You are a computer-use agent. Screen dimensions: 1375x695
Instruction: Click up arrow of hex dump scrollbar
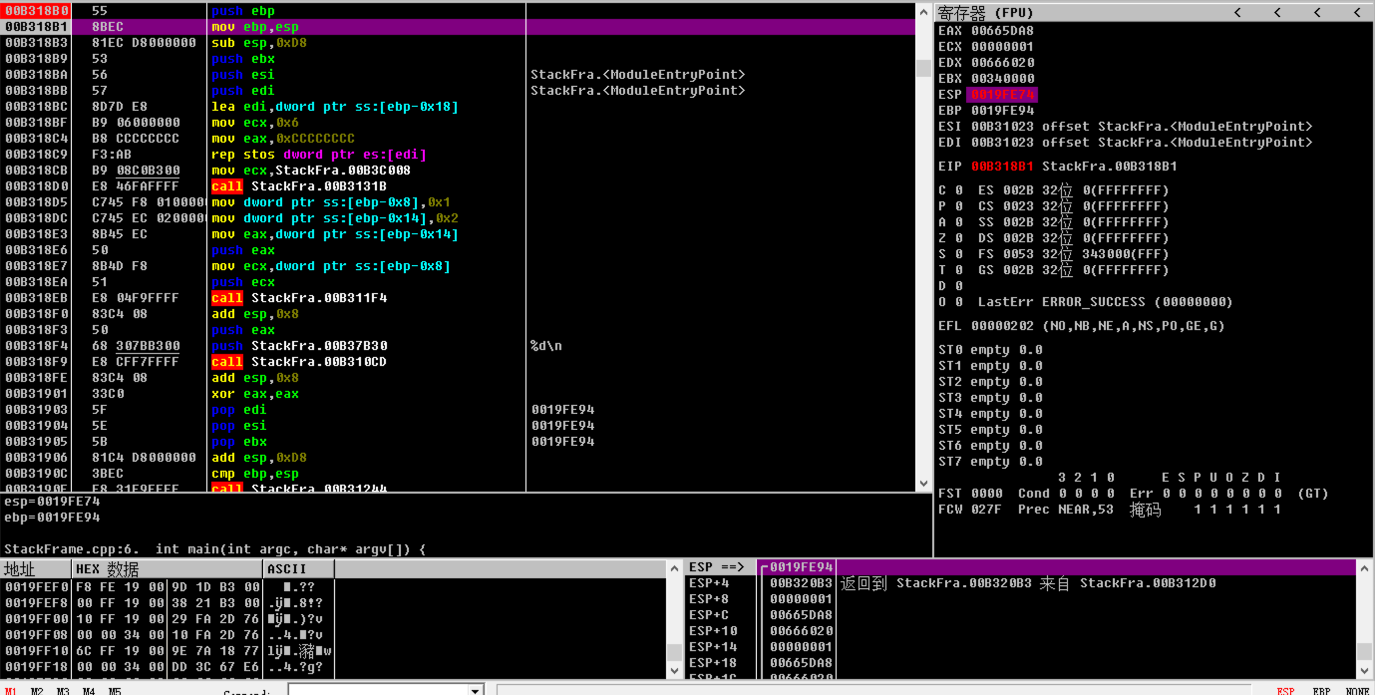tap(675, 568)
